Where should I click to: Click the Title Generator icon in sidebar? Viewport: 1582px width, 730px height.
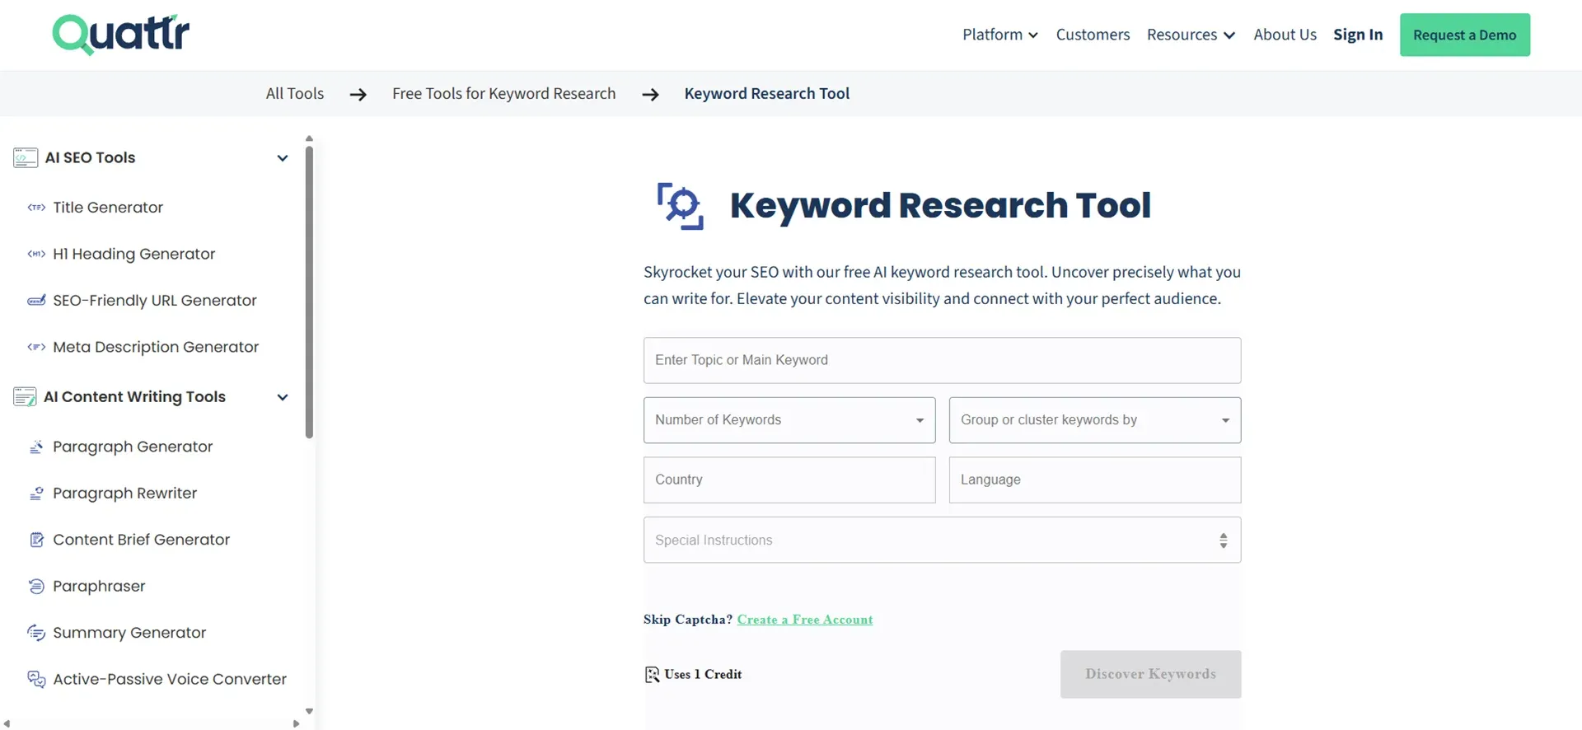point(36,208)
